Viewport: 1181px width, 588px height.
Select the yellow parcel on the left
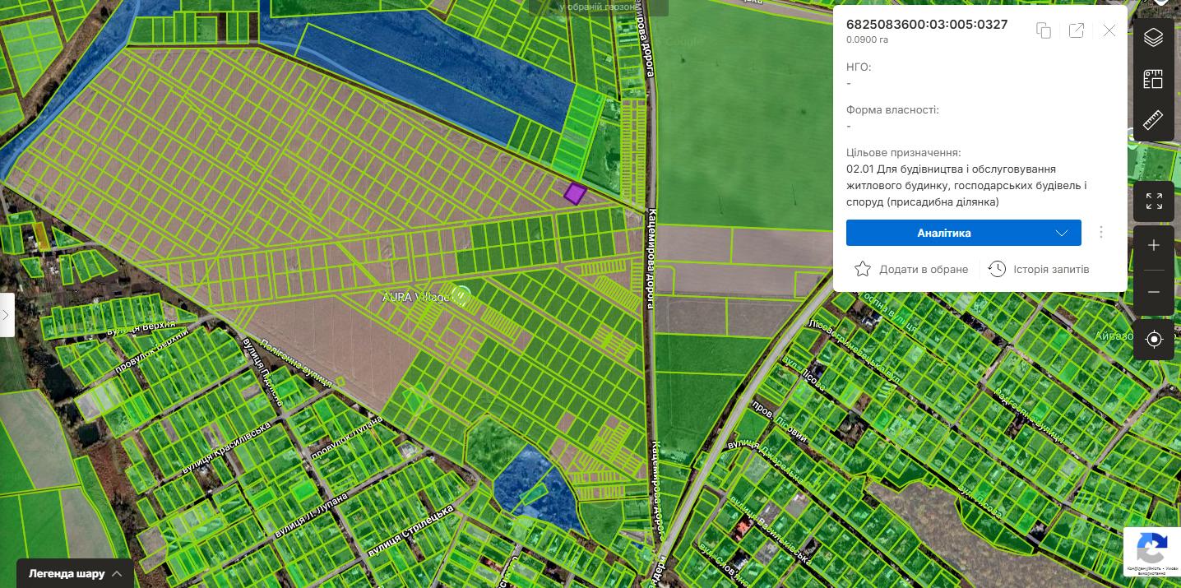tap(40, 235)
